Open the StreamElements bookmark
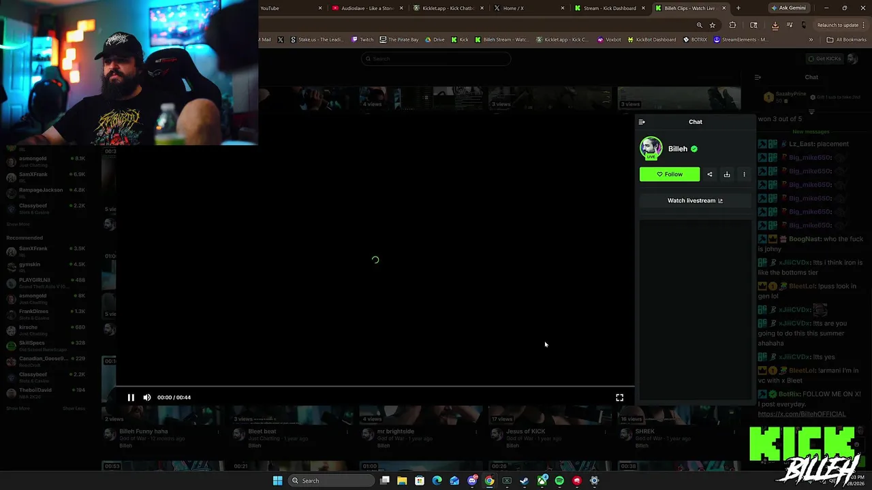872x490 pixels. click(741, 39)
